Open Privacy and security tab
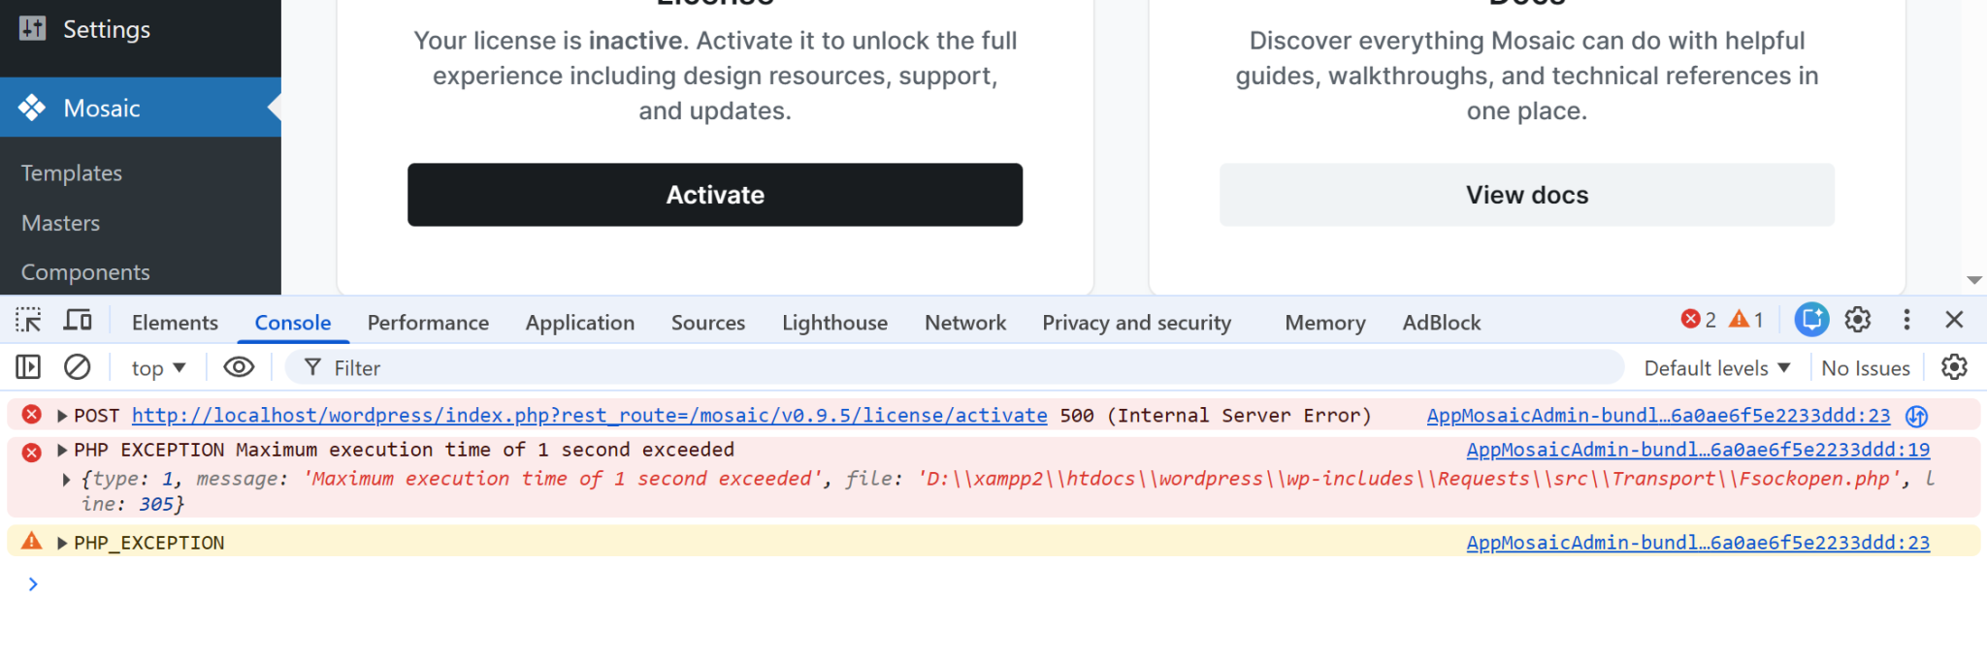1987x658 pixels. click(1137, 323)
